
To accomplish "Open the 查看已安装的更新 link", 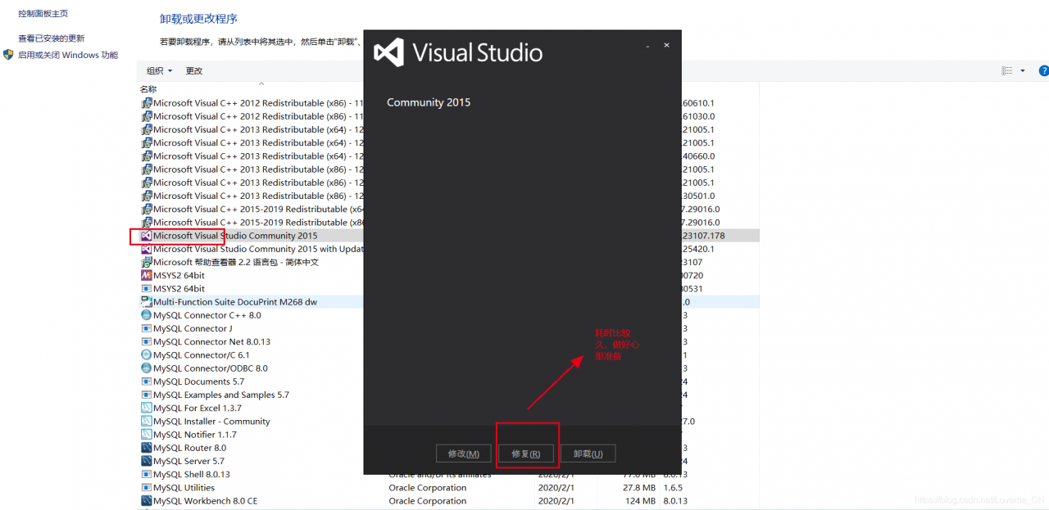I will pyautogui.click(x=52, y=38).
